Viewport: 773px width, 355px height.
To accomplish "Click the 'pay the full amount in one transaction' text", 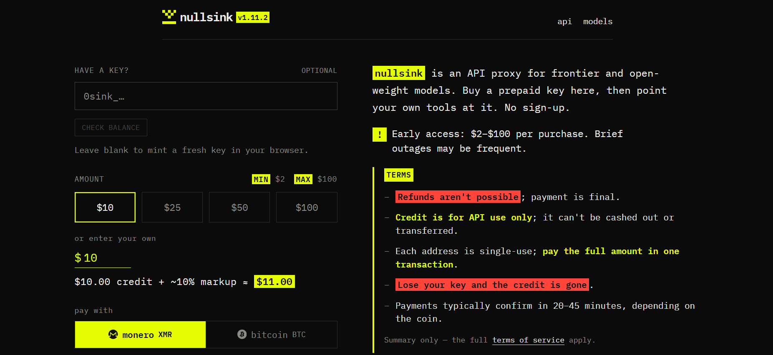I will tap(537, 257).
